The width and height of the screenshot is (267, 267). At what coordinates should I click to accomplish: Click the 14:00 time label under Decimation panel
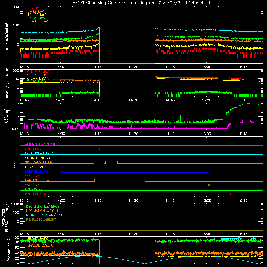(60, 234)
